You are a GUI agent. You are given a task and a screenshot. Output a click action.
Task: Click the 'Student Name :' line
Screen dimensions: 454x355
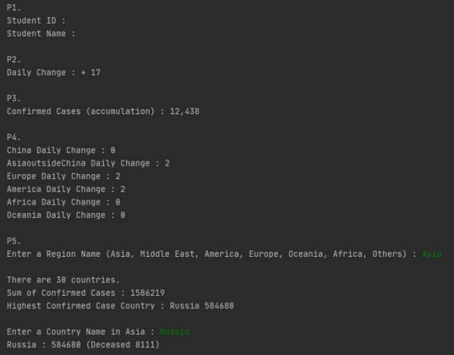point(41,33)
